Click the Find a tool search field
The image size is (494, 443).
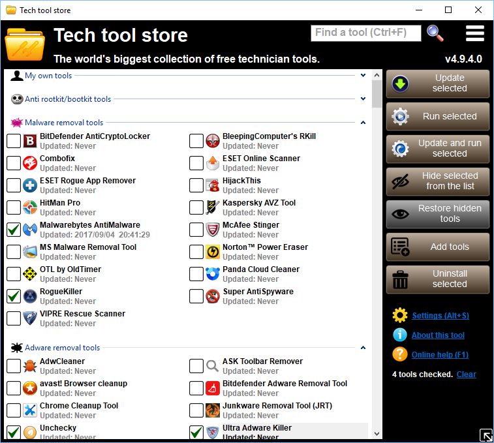pyautogui.click(x=366, y=33)
